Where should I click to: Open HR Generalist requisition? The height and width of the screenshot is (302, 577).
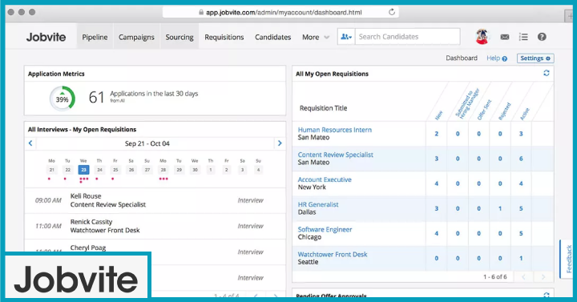pos(318,204)
